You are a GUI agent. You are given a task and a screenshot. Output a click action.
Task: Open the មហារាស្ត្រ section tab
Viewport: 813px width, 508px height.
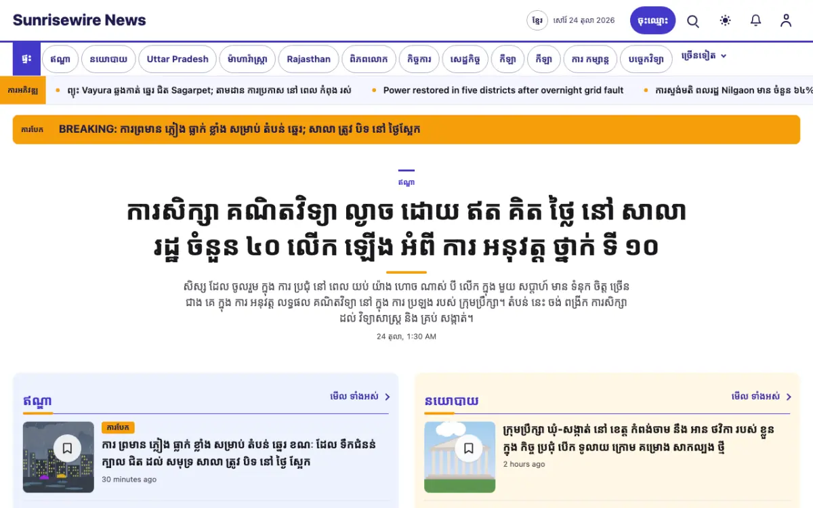(x=247, y=59)
